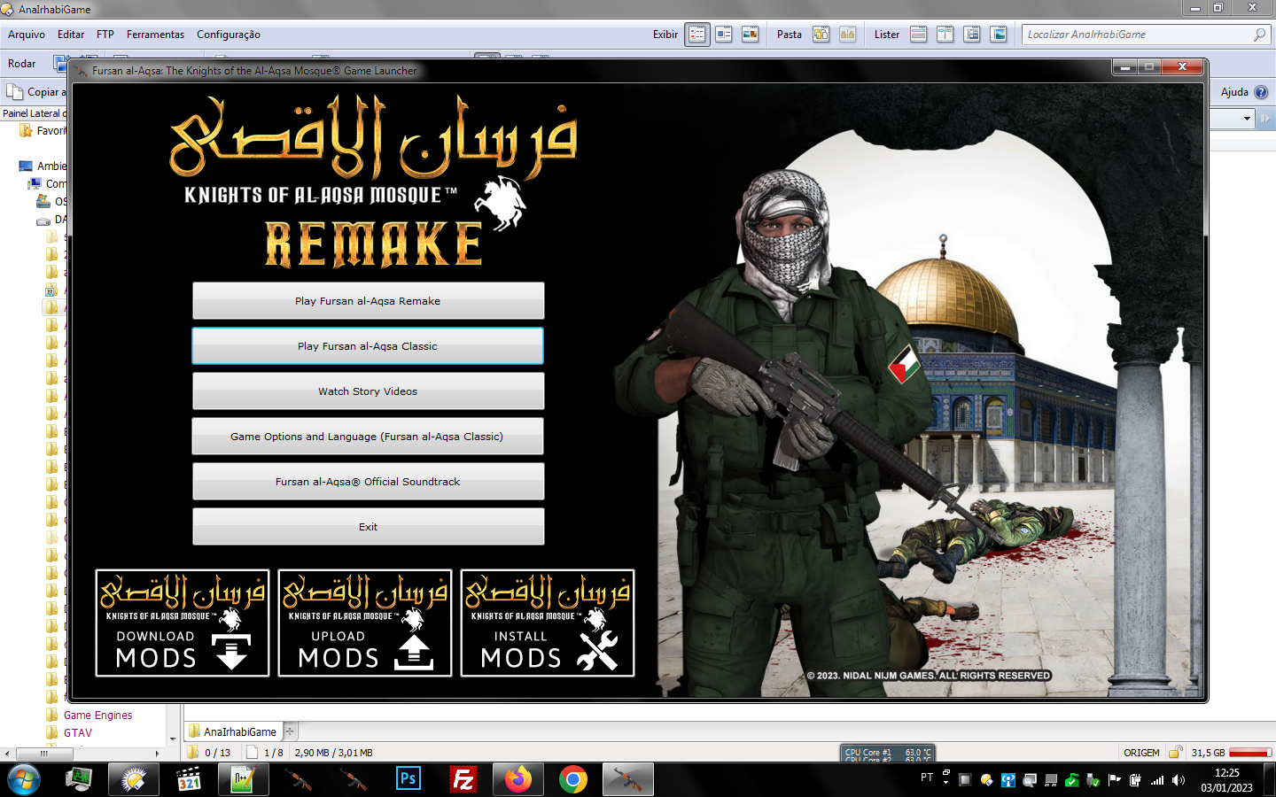Image resolution: width=1276 pixels, height=797 pixels.
Task: Open Watch Story Videos
Action: pos(368,391)
